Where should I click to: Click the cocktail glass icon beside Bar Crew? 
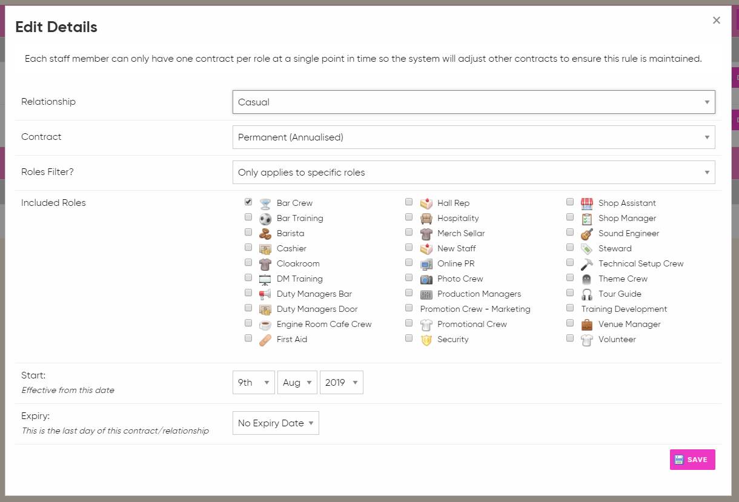[265, 203]
